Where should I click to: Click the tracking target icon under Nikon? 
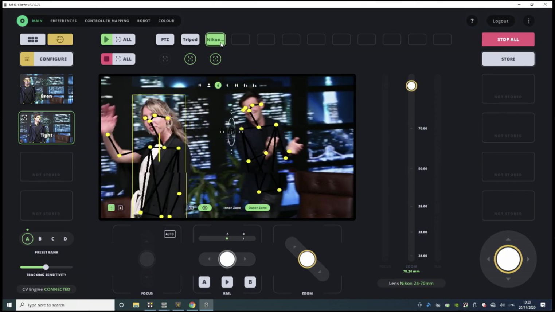coord(215,59)
